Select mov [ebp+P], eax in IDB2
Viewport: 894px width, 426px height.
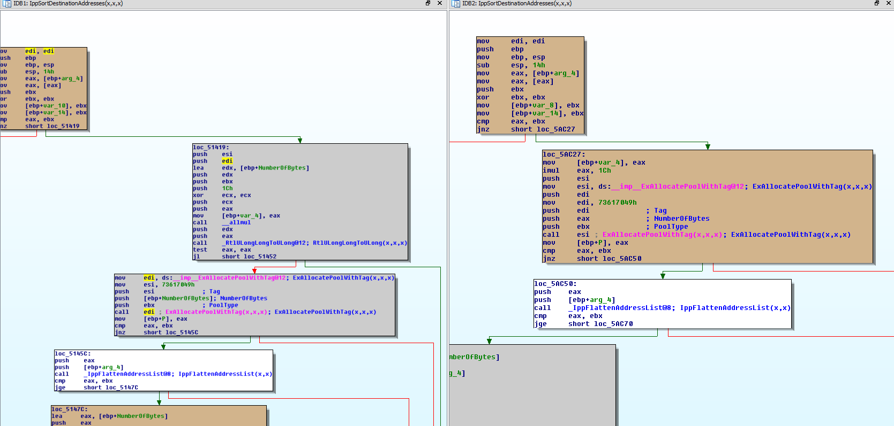[x=585, y=243]
